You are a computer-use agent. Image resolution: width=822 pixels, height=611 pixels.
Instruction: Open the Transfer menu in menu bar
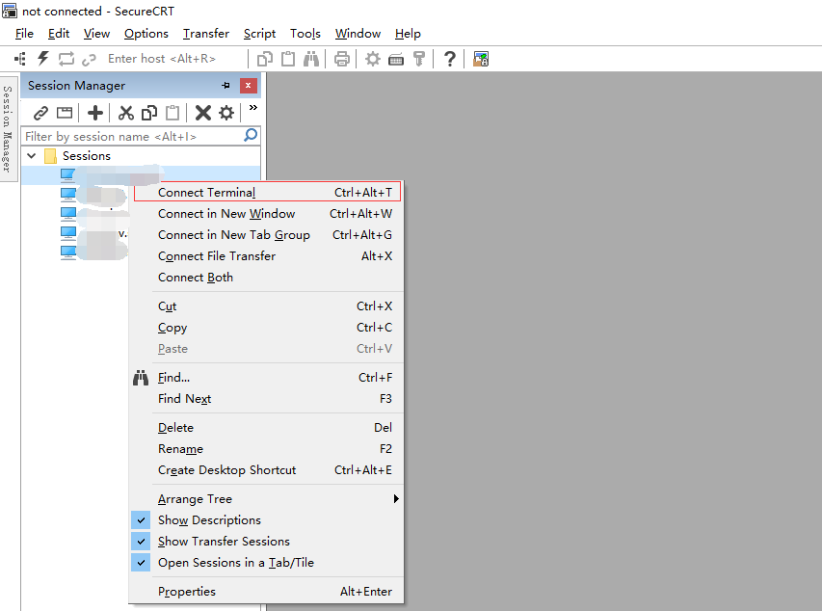click(205, 34)
